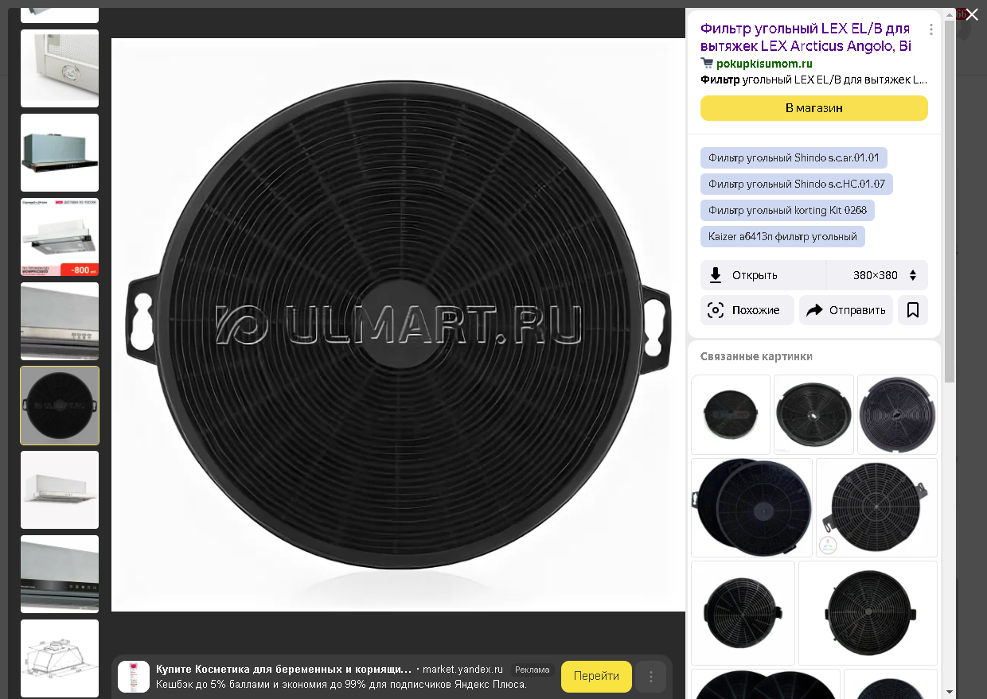Click the Связанные картинки heading
The width and height of the screenshot is (987, 699).
click(x=756, y=356)
